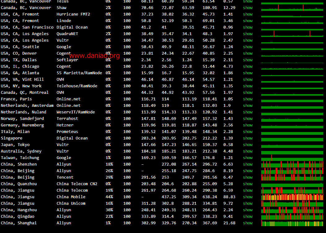The image size is (326, 233).
Task: Open 'show' link for Montreal OVH
Action: click(x=248, y=93)
